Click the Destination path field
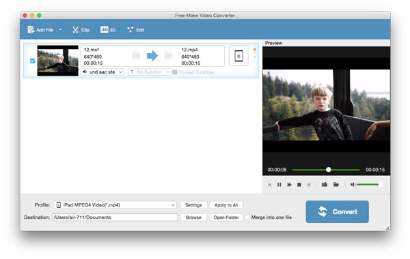Viewport: 410px width, 259px height. [115, 217]
